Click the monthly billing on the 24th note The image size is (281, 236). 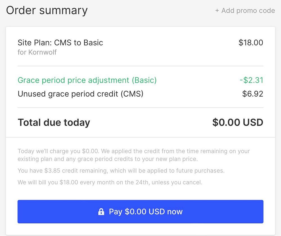(x=110, y=182)
